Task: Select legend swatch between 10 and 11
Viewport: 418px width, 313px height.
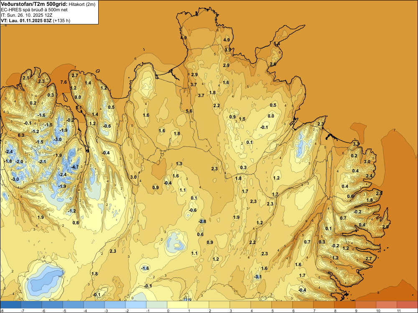Action: click(387, 305)
